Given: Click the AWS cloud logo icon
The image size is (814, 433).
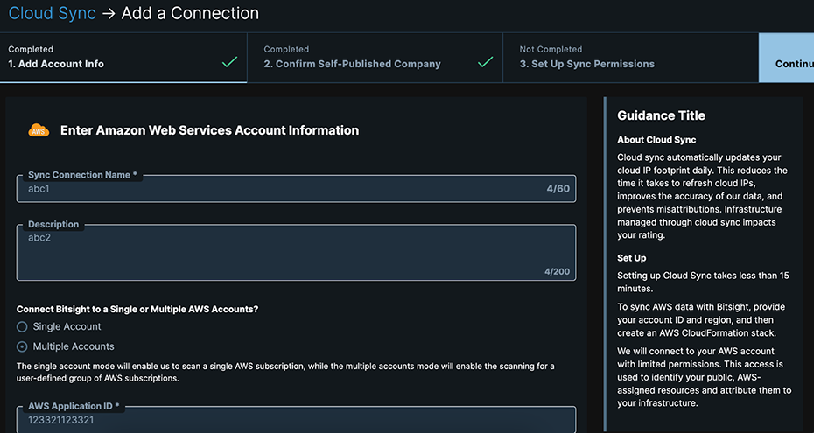Looking at the screenshot, I should coord(39,130).
